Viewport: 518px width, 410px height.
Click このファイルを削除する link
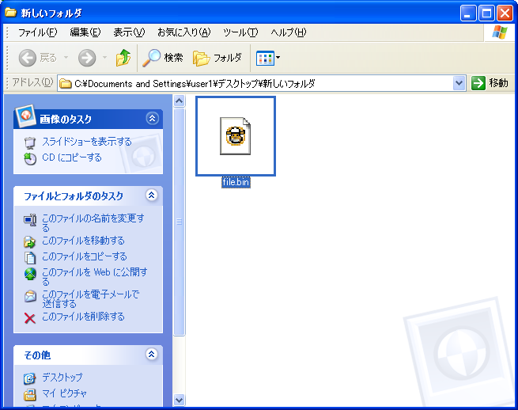click(x=83, y=317)
